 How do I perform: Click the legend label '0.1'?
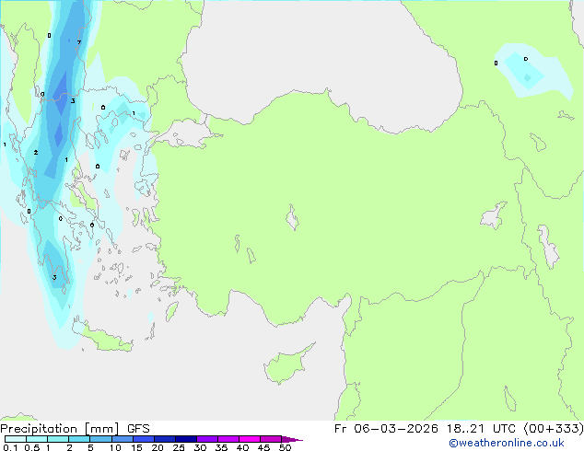coord(10,447)
